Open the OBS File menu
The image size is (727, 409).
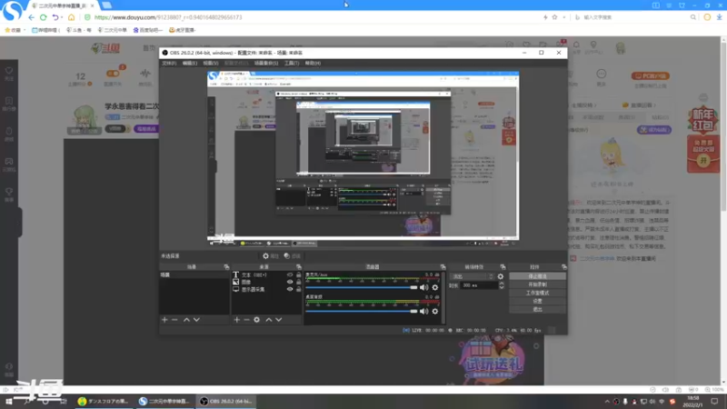169,63
